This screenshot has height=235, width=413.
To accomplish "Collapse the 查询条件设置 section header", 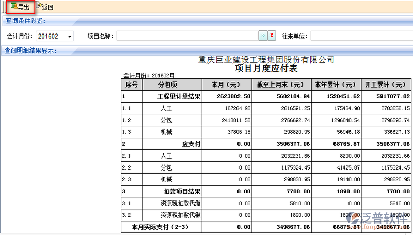I will pos(25,21).
